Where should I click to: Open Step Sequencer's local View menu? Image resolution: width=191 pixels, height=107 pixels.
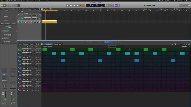[x=32, y=44]
